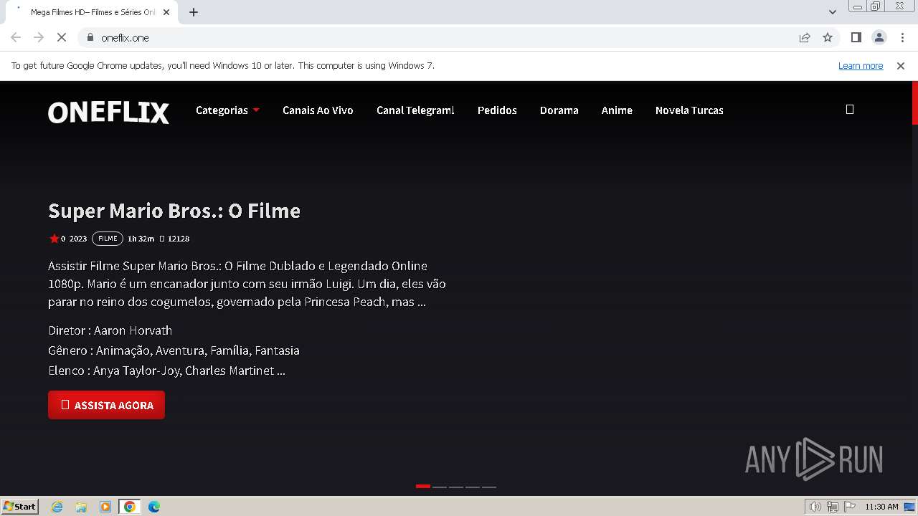Click the taskbar clock 11:30 AM
Screen dimensions: 918x516
click(x=881, y=507)
